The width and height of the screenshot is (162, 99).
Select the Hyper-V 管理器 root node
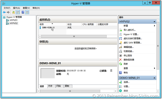[x=14, y=17]
